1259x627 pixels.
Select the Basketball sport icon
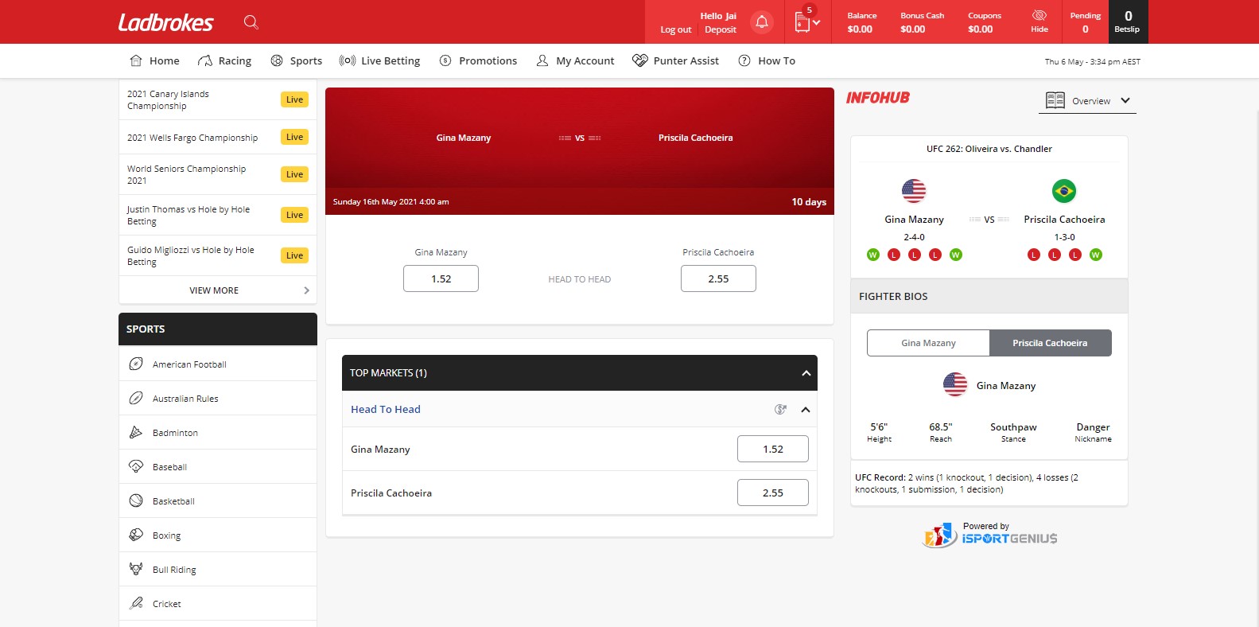pyautogui.click(x=136, y=501)
